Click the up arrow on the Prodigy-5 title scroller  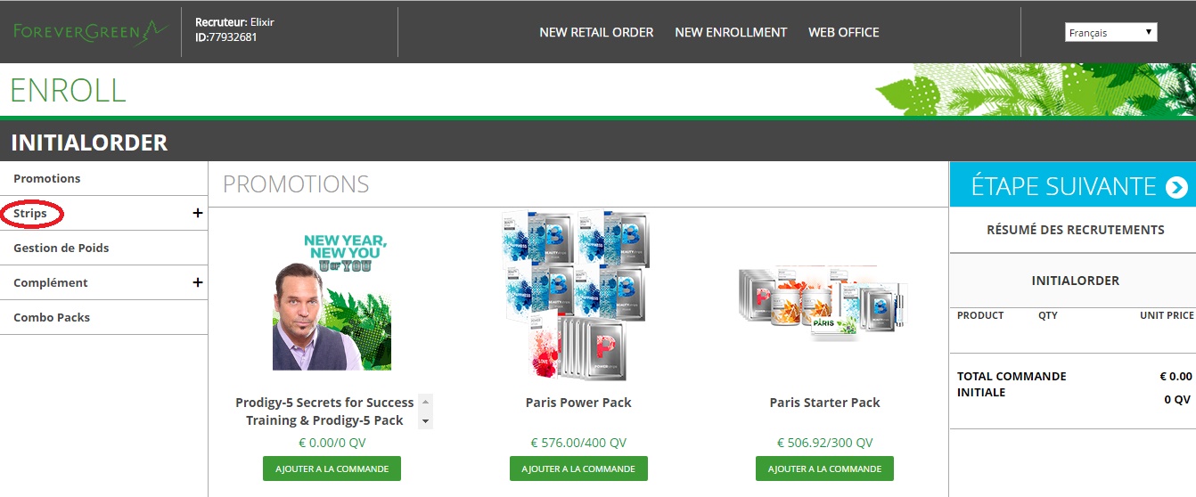pyautogui.click(x=425, y=403)
